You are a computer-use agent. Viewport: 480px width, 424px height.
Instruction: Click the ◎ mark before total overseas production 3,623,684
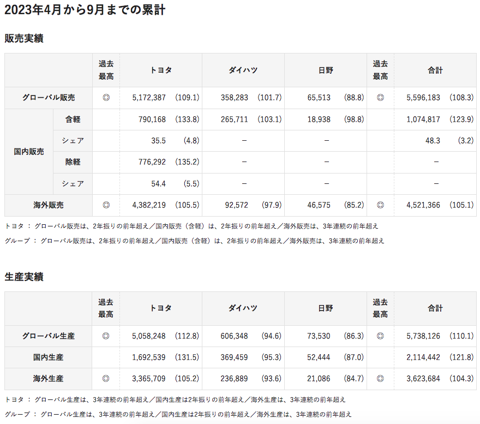[380, 379]
